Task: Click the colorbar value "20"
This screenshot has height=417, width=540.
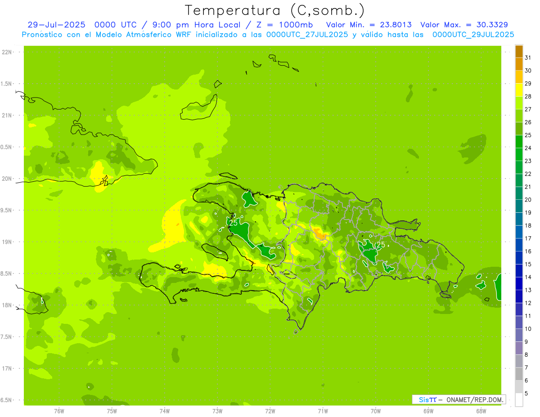Action: click(528, 200)
